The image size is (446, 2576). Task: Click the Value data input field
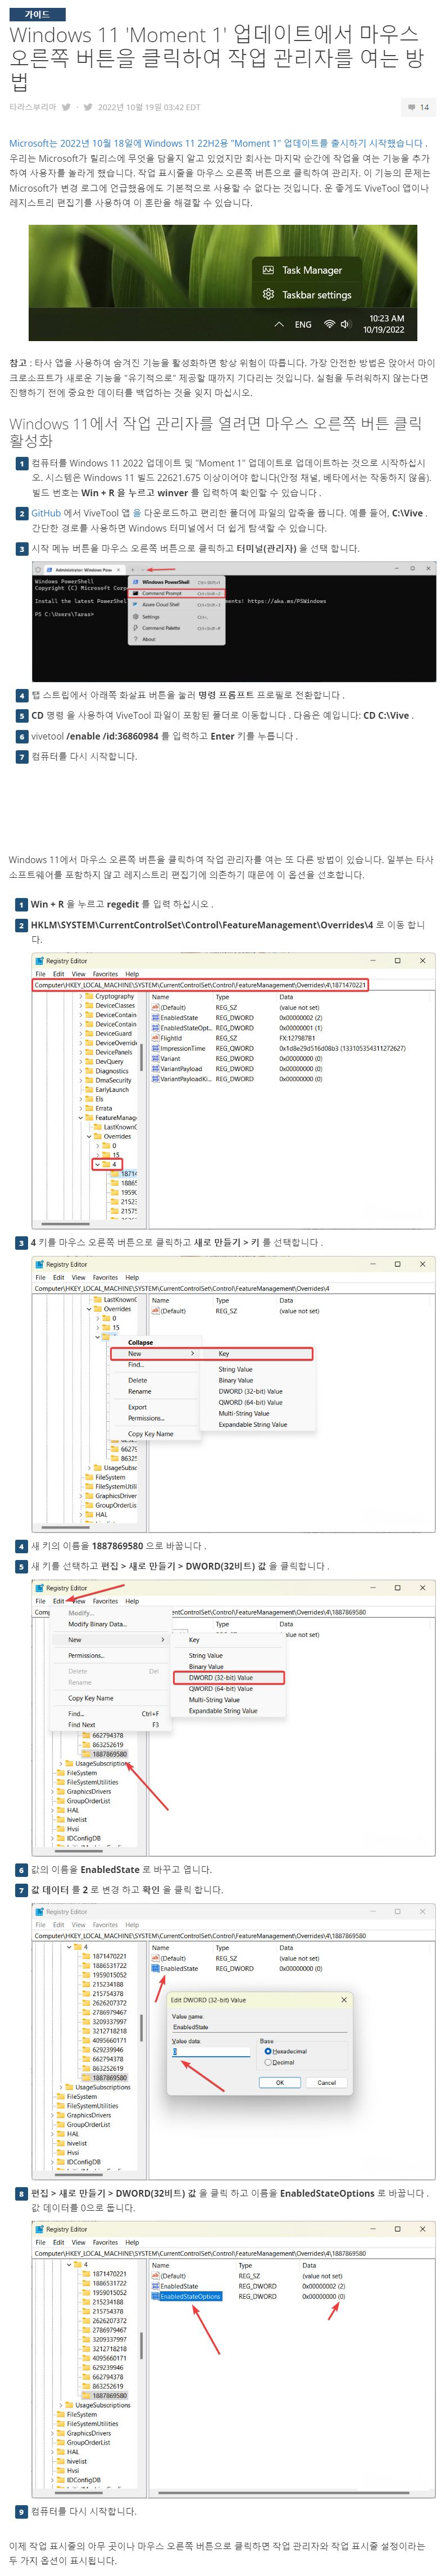tap(211, 2052)
